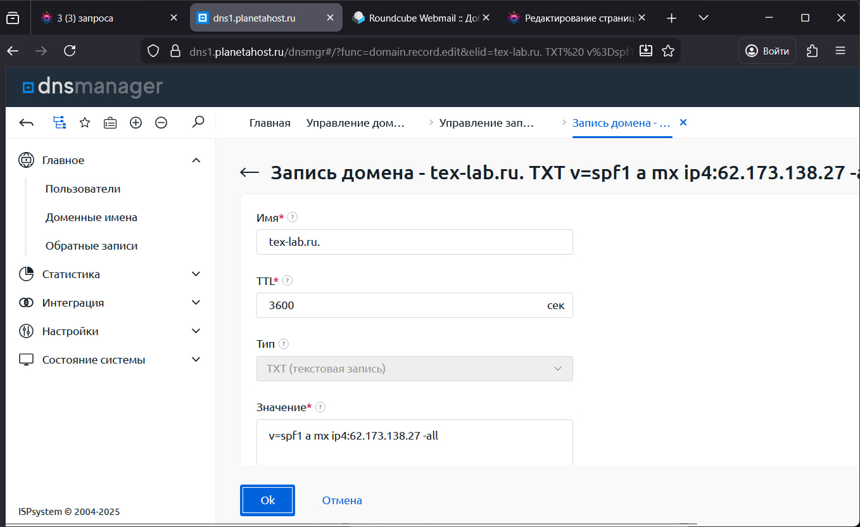Click the tree structure icon in sidebar toolbar
The height and width of the screenshot is (527, 860).
click(x=60, y=123)
